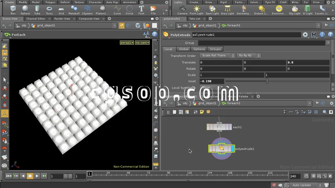Open the Auto Update mode dropdown
Viewport: 335px width, 188px height.
click(x=307, y=185)
